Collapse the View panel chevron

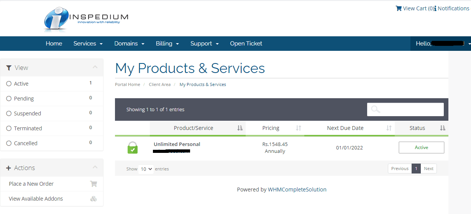(x=95, y=68)
